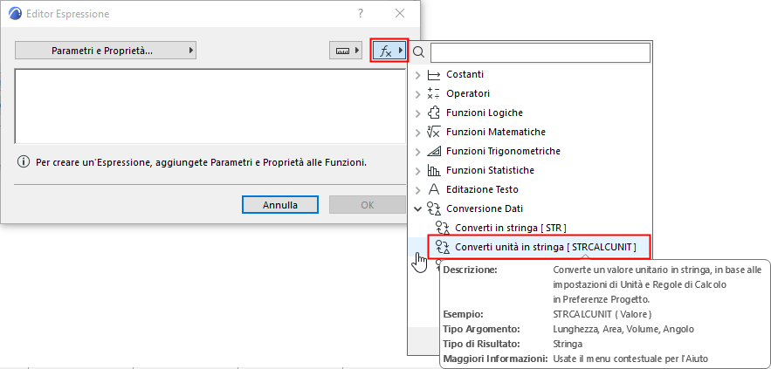Open the fx functions menu button
The width and height of the screenshot is (771, 369).
pyautogui.click(x=389, y=51)
